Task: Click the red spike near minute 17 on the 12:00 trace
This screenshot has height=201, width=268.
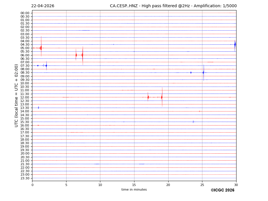Action: tap(148, 97)
